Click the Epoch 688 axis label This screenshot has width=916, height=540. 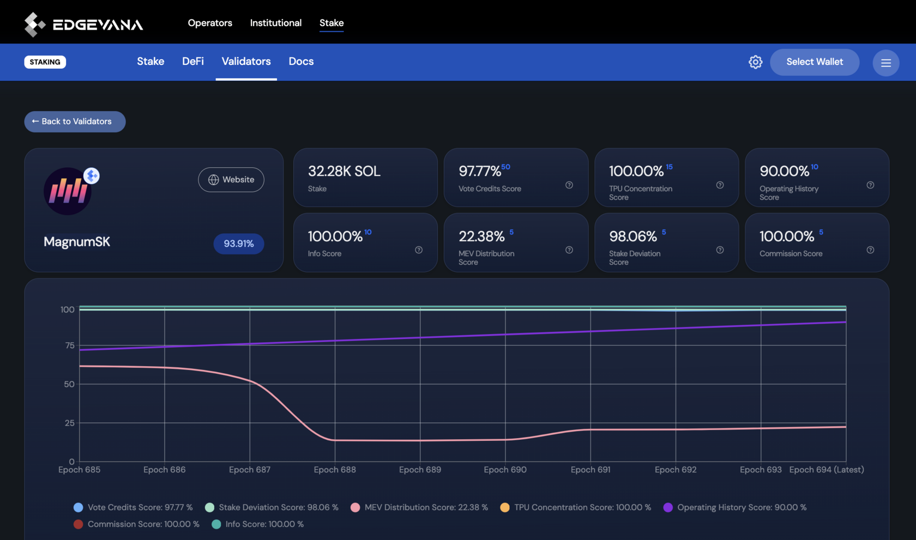(335, 470)
